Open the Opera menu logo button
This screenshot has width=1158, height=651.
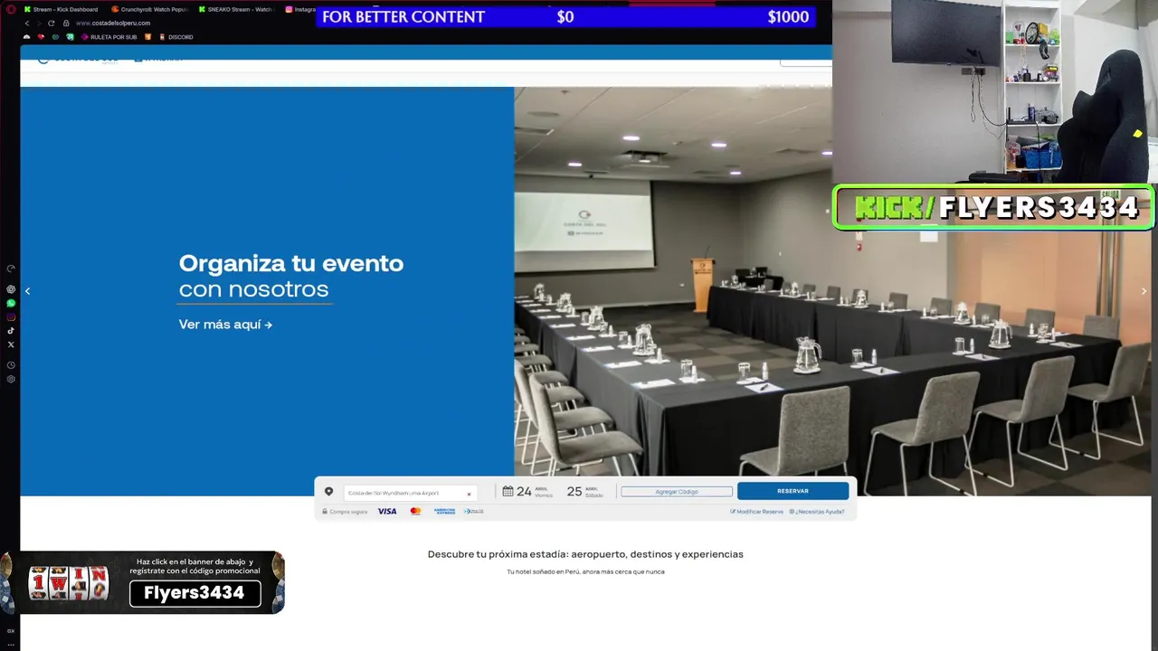click(10, 9)
